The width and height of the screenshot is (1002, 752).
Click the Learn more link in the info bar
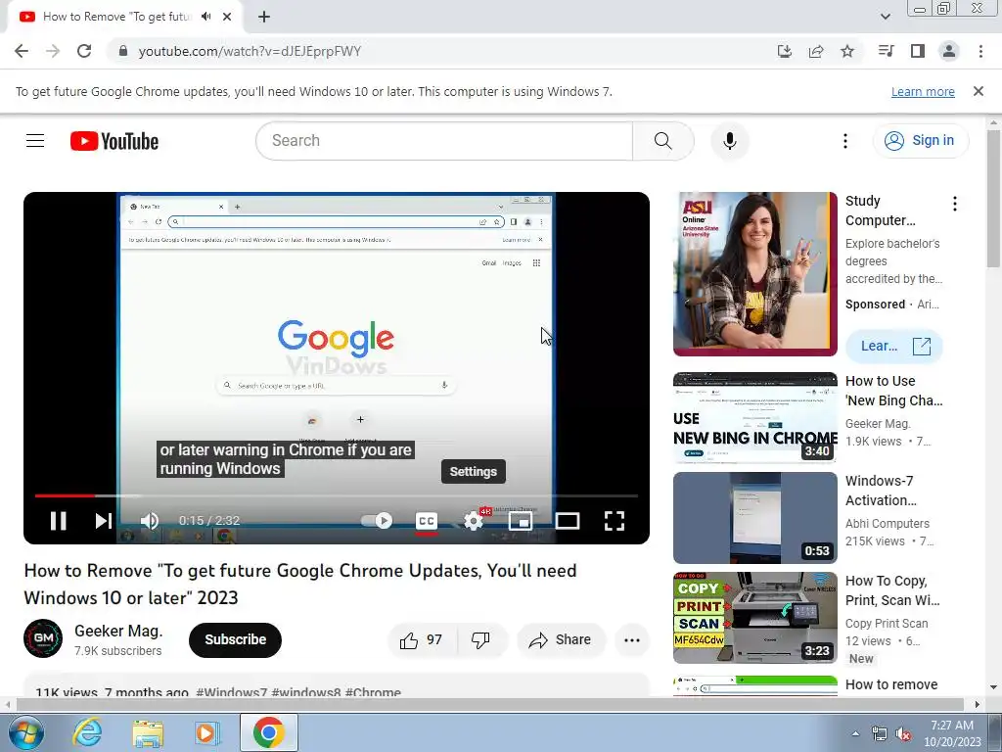923,91
